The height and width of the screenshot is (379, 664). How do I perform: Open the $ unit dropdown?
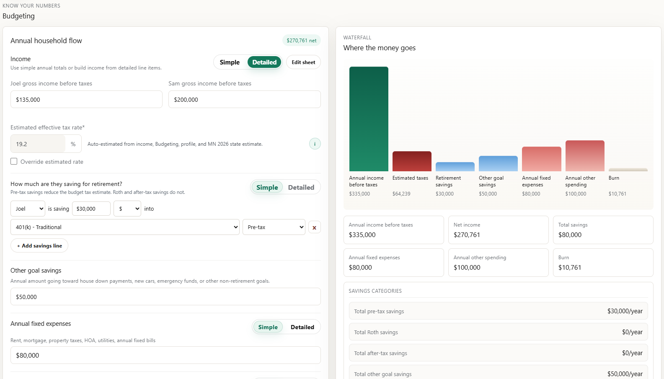point(127,209)
